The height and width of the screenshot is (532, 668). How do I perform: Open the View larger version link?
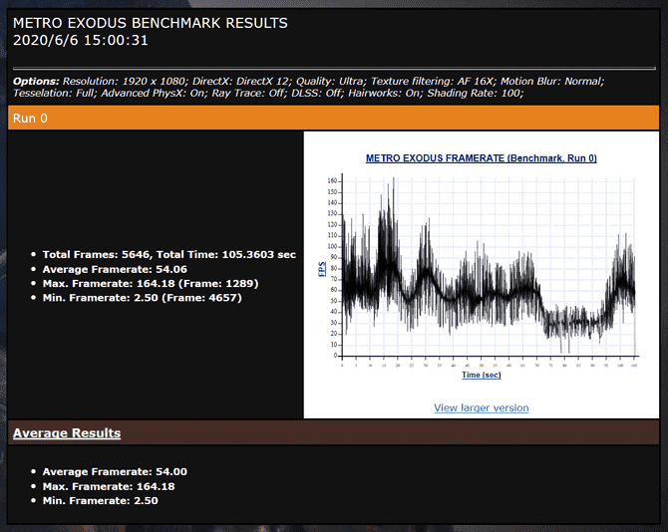click(481, 407)
